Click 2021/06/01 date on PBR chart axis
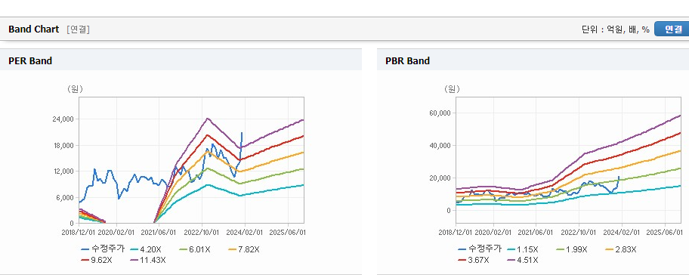 pyautogui.click(x=536, y=232)
